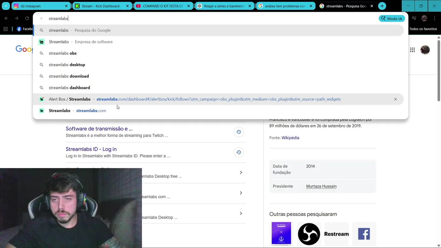Click the 2014 founding date value

click(x=310, y=166)
